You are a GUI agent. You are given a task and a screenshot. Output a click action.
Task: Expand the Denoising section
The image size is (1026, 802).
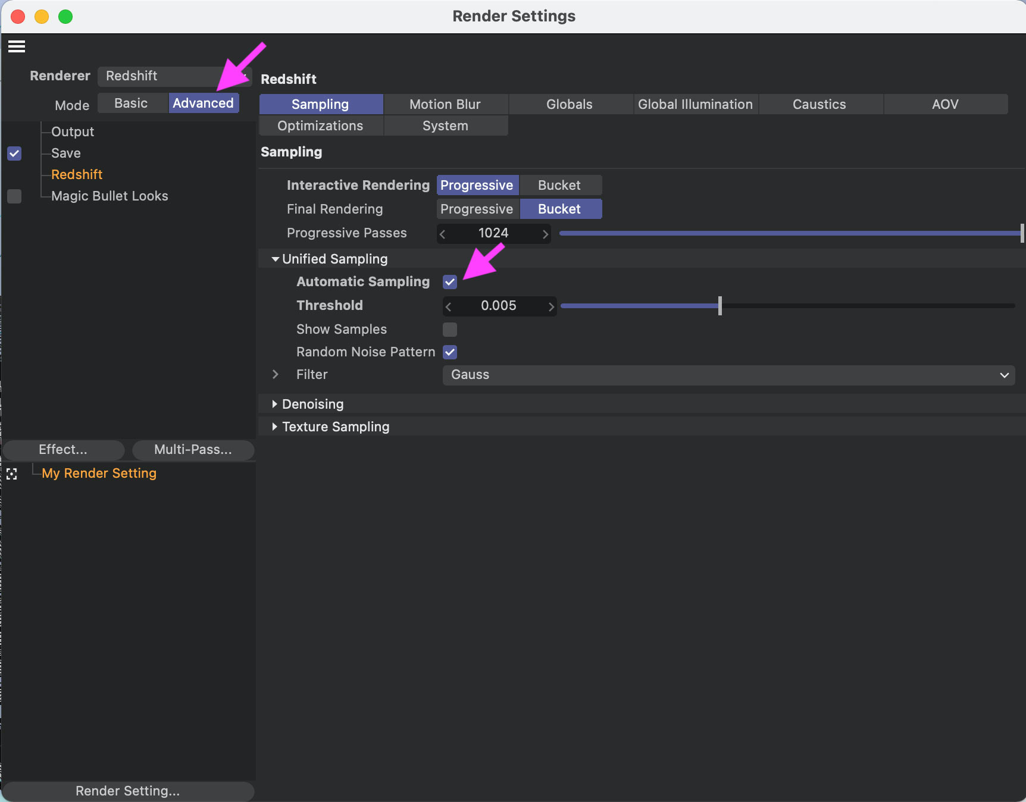tap(274, 404)
